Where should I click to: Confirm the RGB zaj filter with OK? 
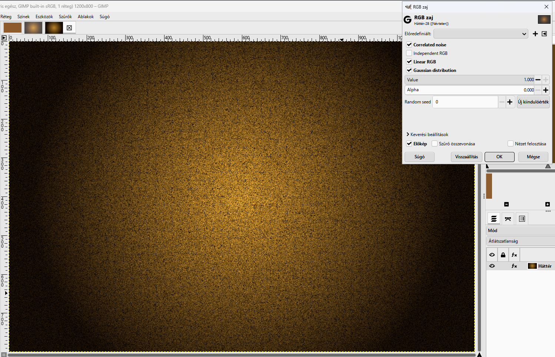coord(499,157)
